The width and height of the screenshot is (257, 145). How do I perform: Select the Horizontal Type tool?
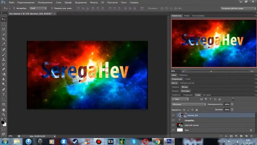tap(4, 95)
